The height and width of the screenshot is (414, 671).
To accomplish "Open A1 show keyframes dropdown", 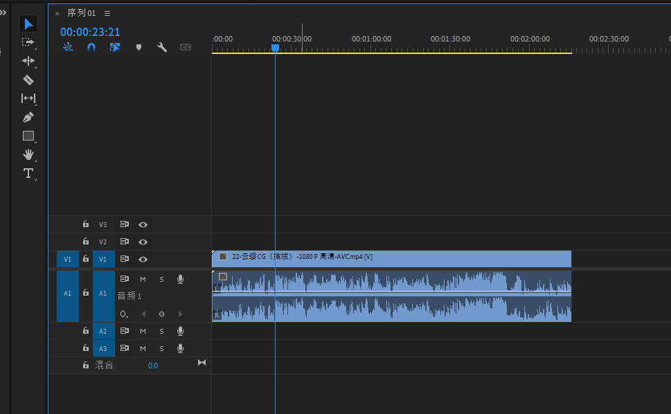I will click(x=124, y=314).
